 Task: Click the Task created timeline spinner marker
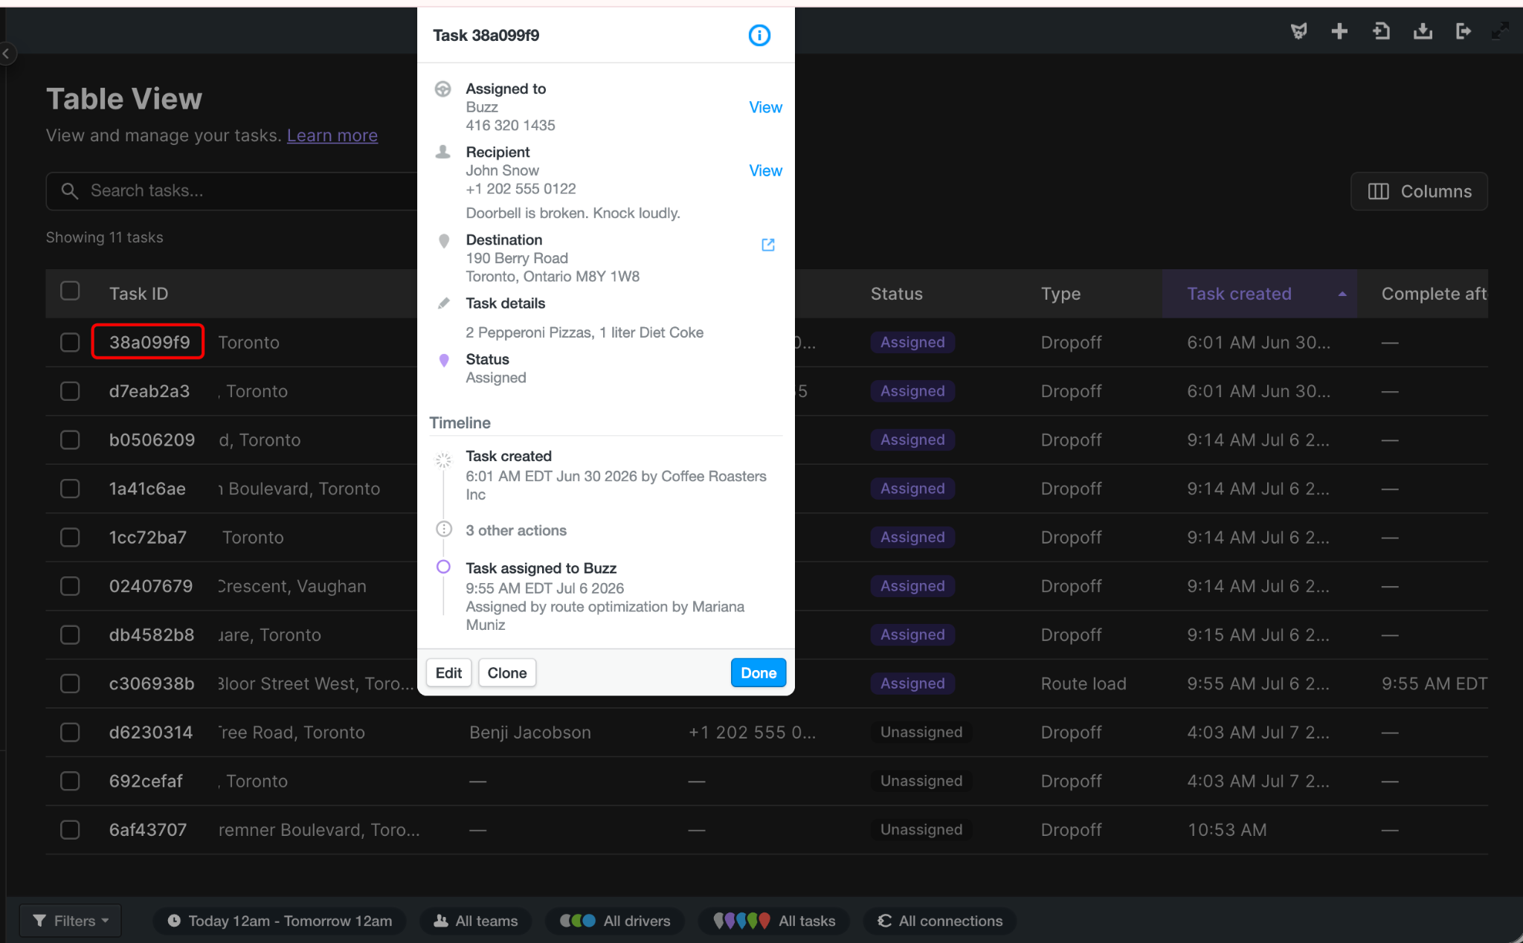tap(443, 460)
